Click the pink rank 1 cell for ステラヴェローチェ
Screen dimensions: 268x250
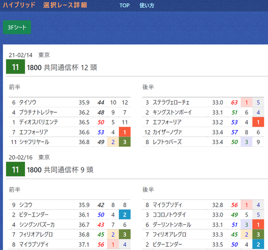click(x=246, y=102)
